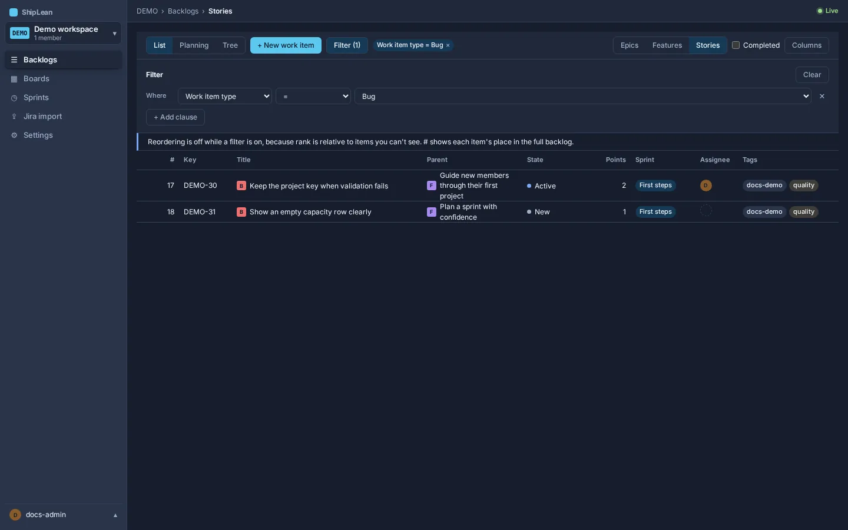This screenshot has height=530, width=848.
Task: Open the Bug value dropdown
Action: (583, 96)
